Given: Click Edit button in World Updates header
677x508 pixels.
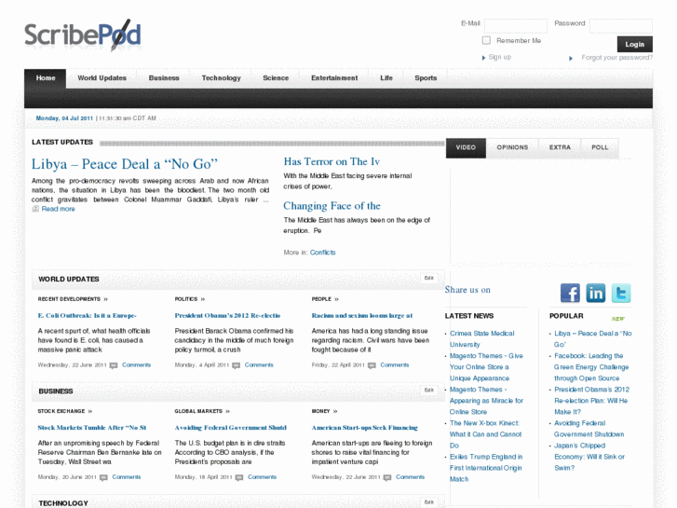Looking at the screenshot, I should (428, 278).
